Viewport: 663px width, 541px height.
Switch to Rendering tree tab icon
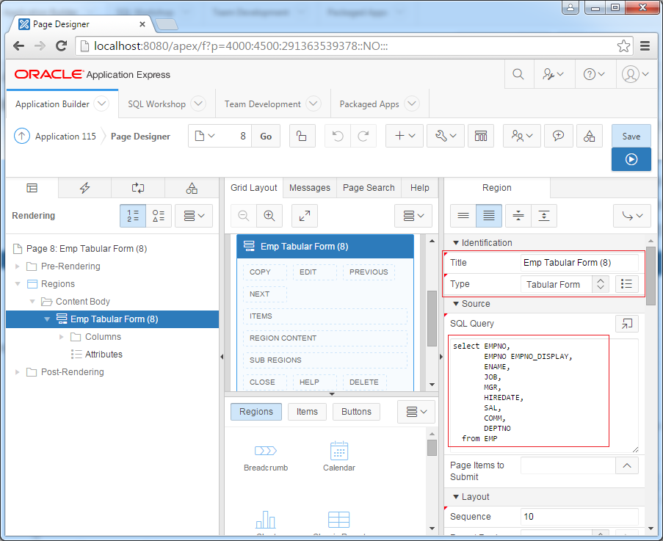[x=32, y=188]
